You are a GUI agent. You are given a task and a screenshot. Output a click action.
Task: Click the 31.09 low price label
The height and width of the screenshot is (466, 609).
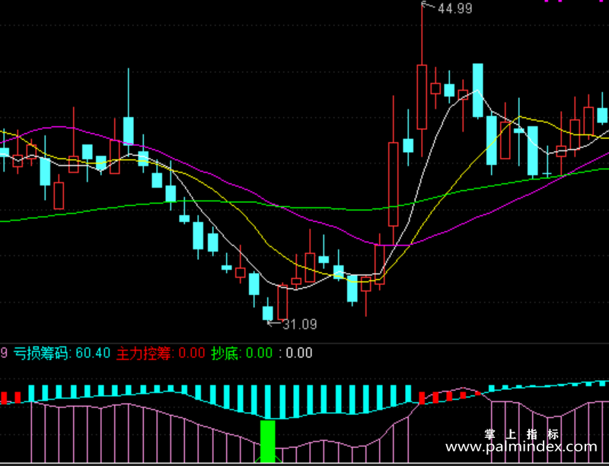point(299,324)
